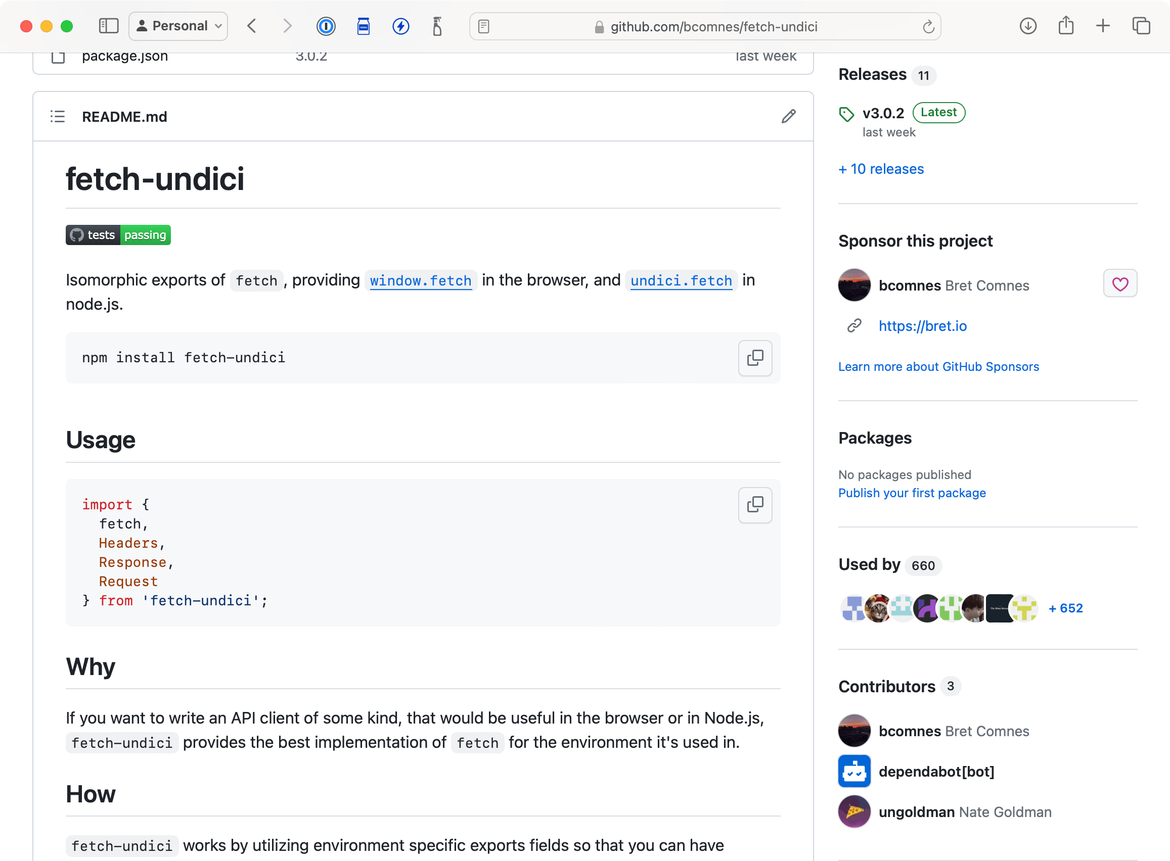Click Publish your first package
The width and height of the screenshot is (1170, 861).
point(912,493)
